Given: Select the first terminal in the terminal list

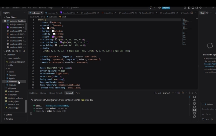Looking at the screenshot, I should pos(194,97).
